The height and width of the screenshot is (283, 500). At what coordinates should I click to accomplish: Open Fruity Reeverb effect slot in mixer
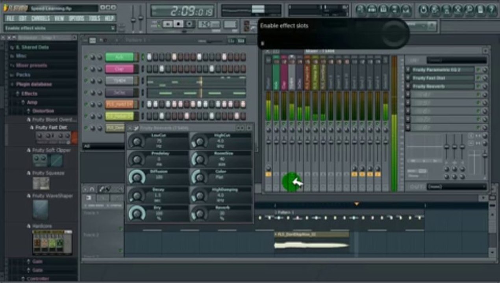pos(443,86)
